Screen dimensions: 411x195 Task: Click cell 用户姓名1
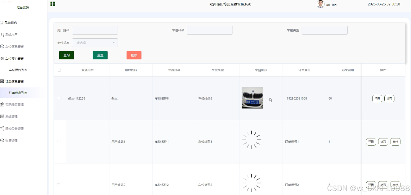(x=118, y=142)
